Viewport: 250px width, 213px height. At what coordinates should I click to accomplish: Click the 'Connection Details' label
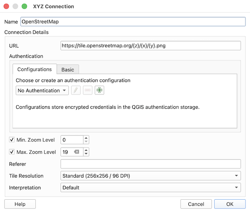27,32
